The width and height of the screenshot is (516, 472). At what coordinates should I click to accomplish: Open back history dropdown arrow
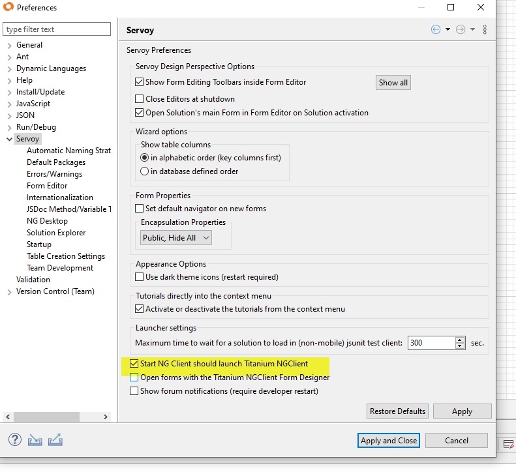[x=448, y=29]
